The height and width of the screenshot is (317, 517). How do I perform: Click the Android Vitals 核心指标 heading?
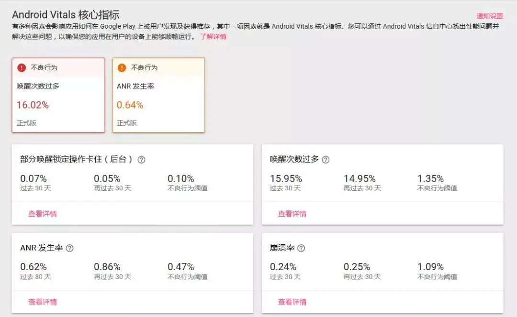coord(66,15)
